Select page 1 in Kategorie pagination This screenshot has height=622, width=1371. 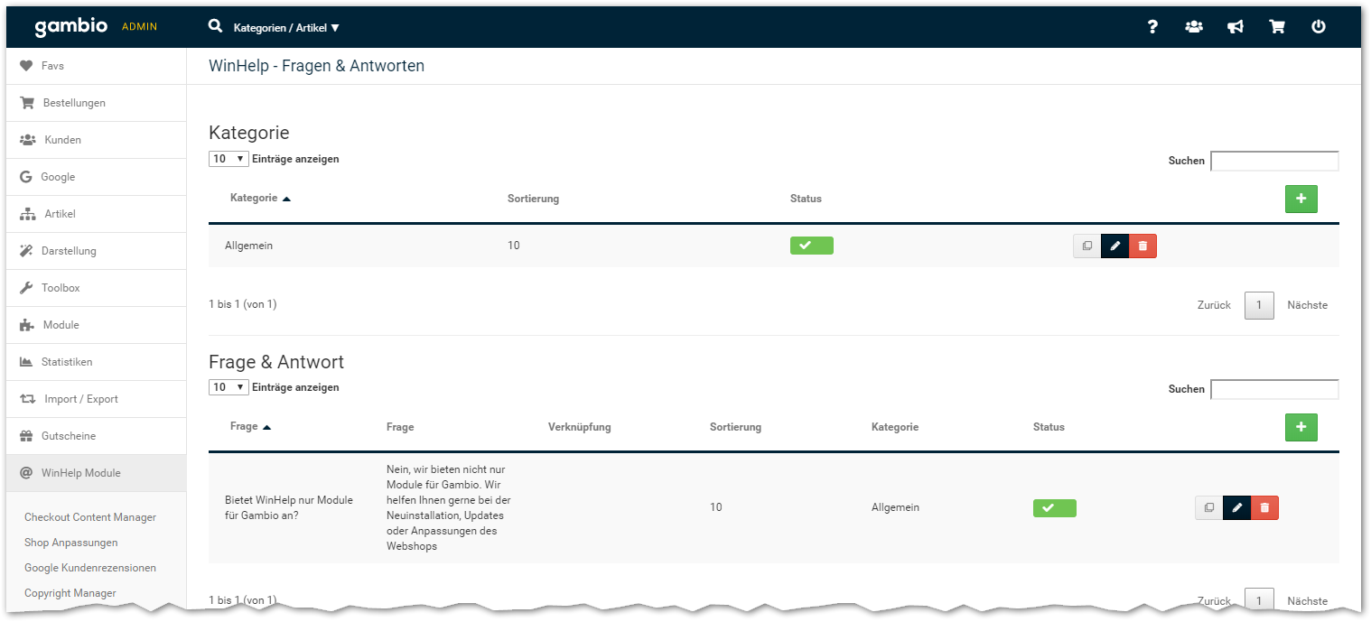pyautogui.click(x=1259, y=305)
